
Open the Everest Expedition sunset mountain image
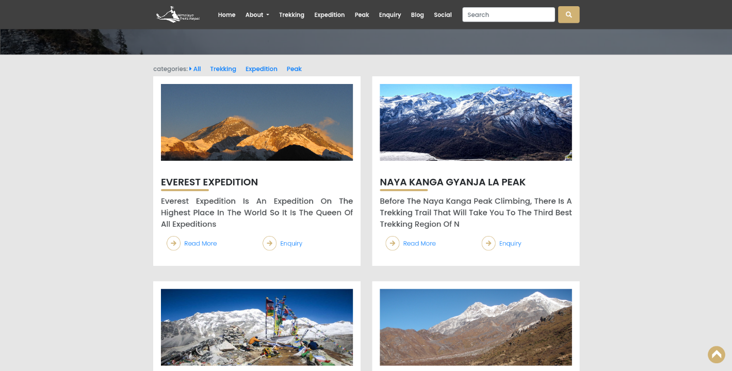click(257, 122)
